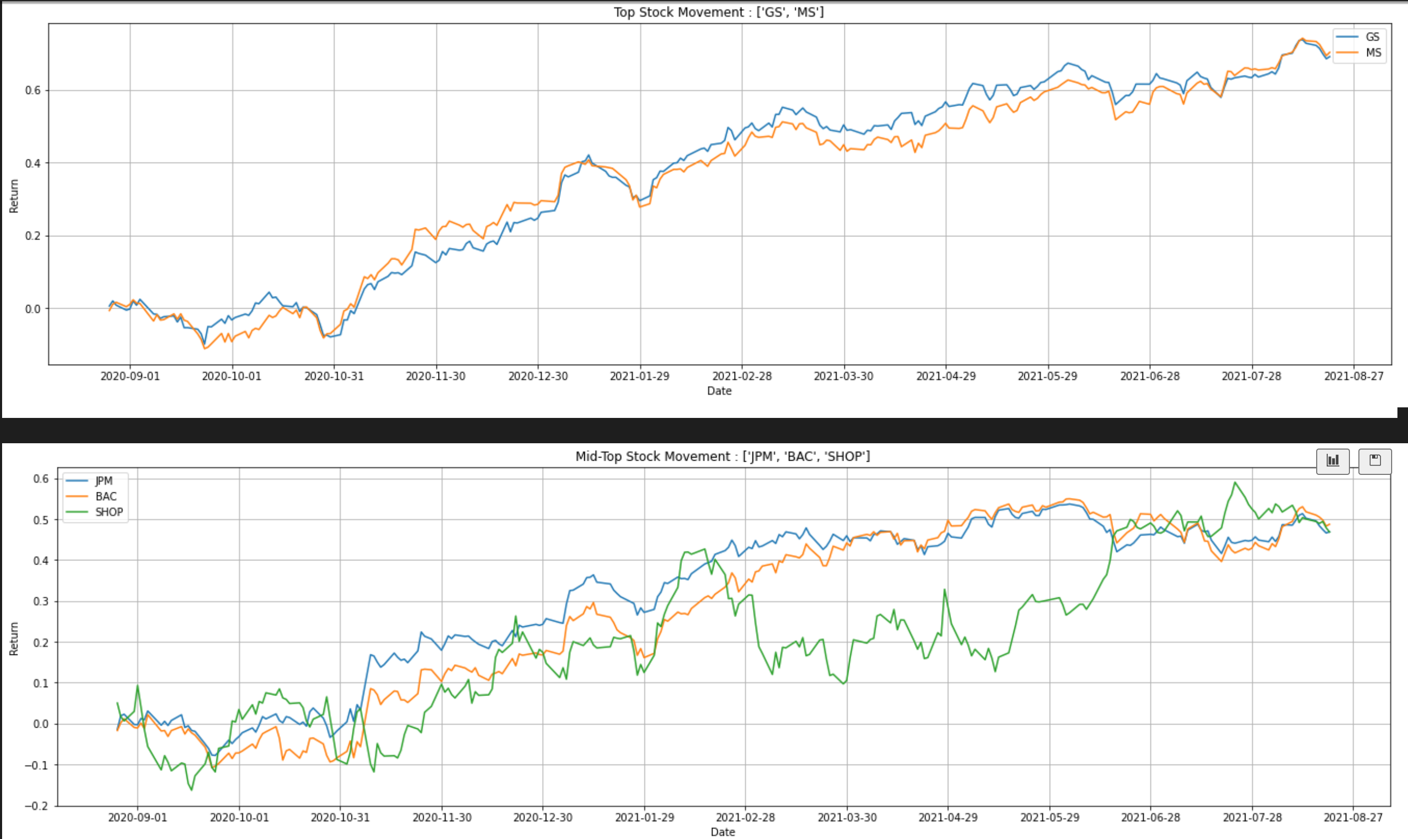This screenshot has width=1408, height=839.
Task: Click the −0.1 y-axis tick on the bottom chart
Action: 37,765
